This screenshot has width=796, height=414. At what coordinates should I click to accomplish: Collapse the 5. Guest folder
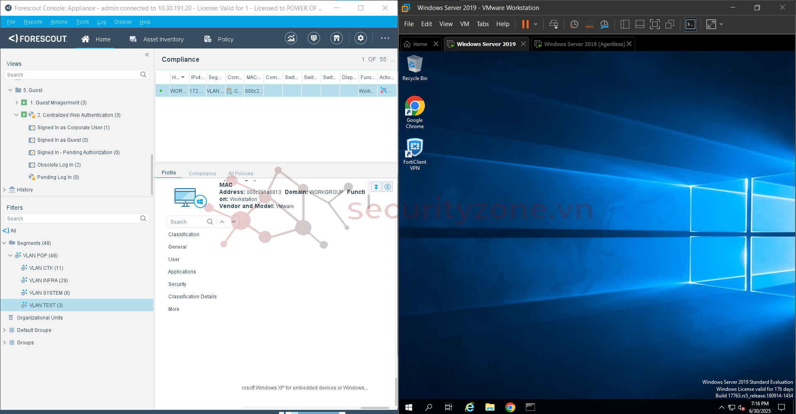point(10,90)
